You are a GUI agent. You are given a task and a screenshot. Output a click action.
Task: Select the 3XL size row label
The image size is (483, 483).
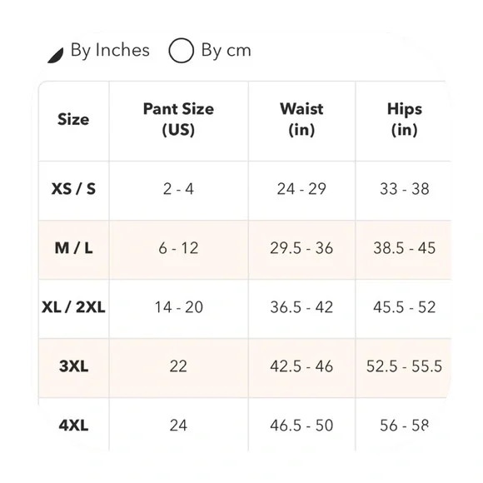73,366
